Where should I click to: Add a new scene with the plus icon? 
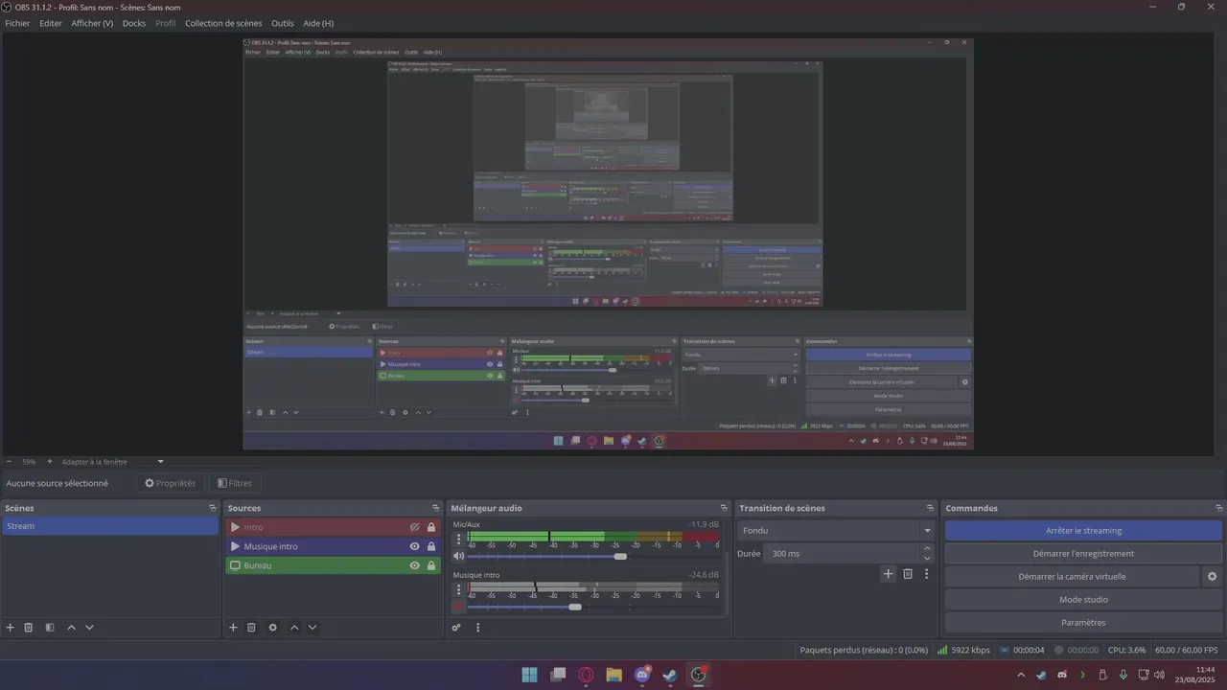pyautogui.click(x=11, y=628)
